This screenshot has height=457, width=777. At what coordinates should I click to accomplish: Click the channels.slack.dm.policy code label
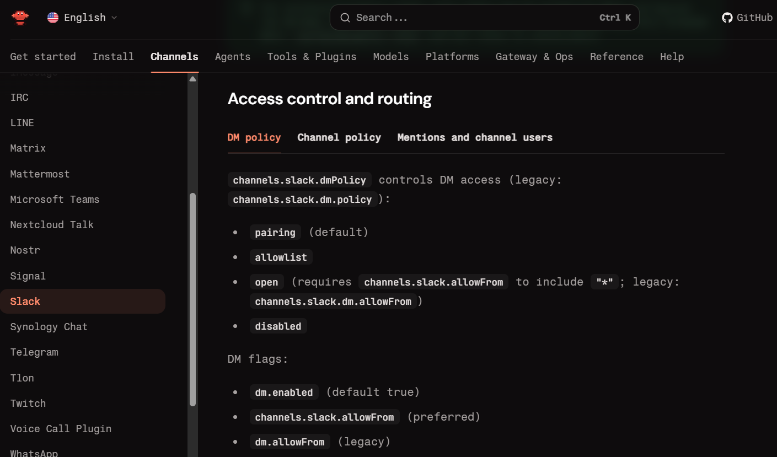click(x=302, y=199)
